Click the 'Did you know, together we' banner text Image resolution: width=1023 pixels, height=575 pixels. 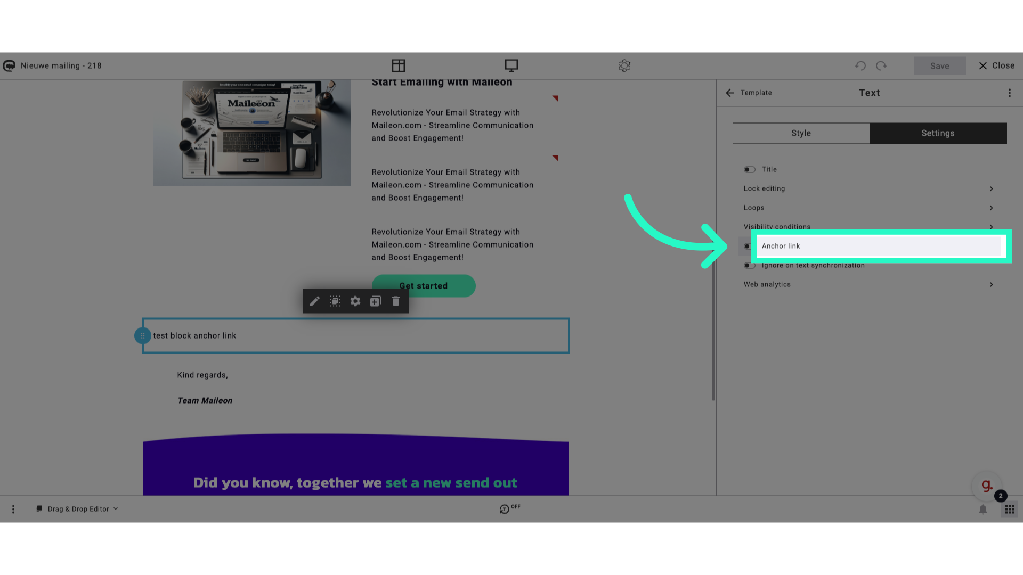(287, 483)
